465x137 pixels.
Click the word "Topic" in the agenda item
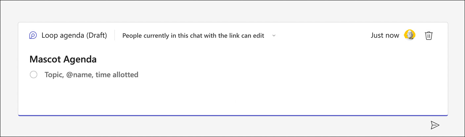click(x=53, y=75)
